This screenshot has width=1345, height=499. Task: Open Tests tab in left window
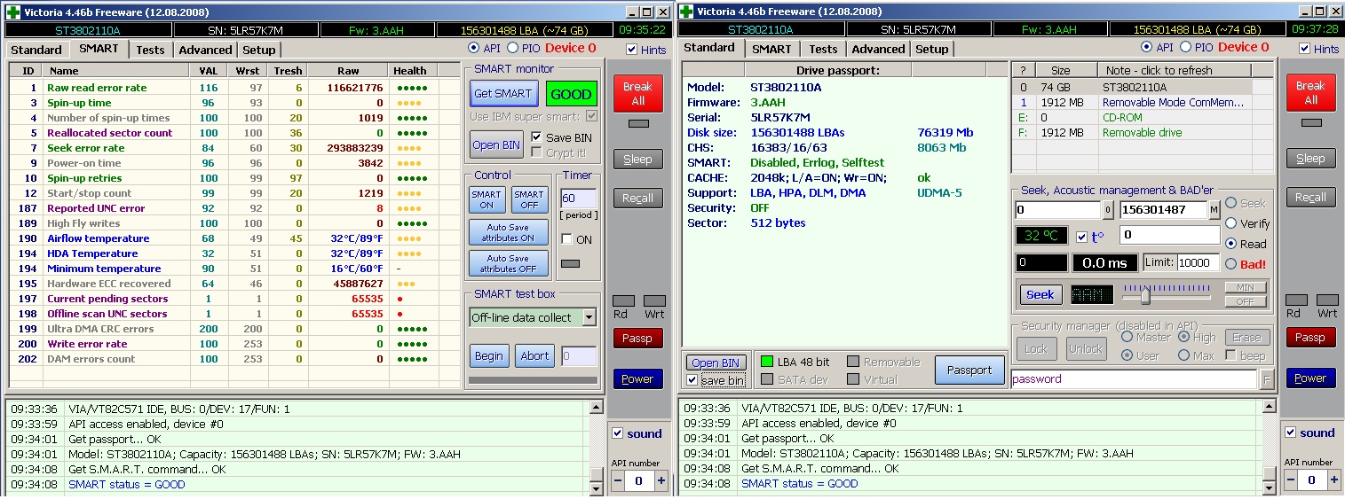(x=150, y=50)
